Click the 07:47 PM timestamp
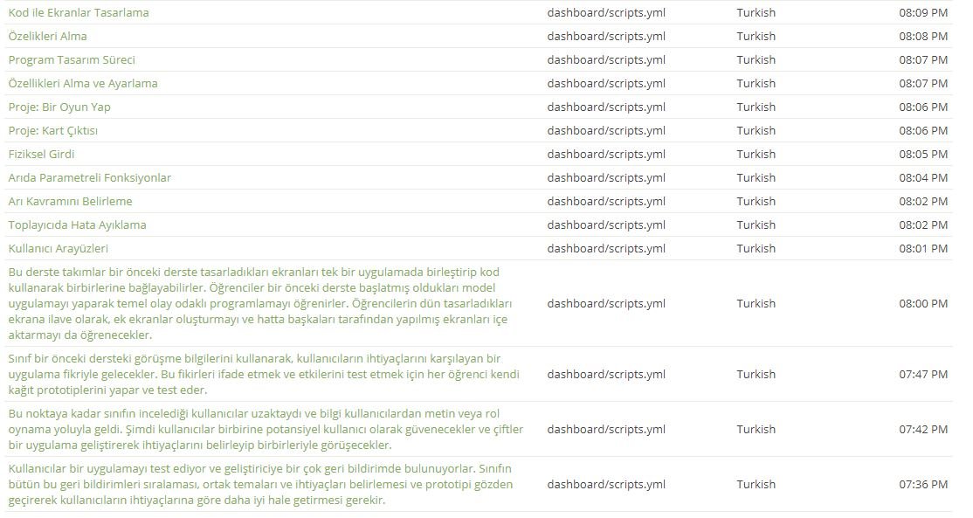Image resolution: width=973 pixels, height=518 pixels. point(923,374)
